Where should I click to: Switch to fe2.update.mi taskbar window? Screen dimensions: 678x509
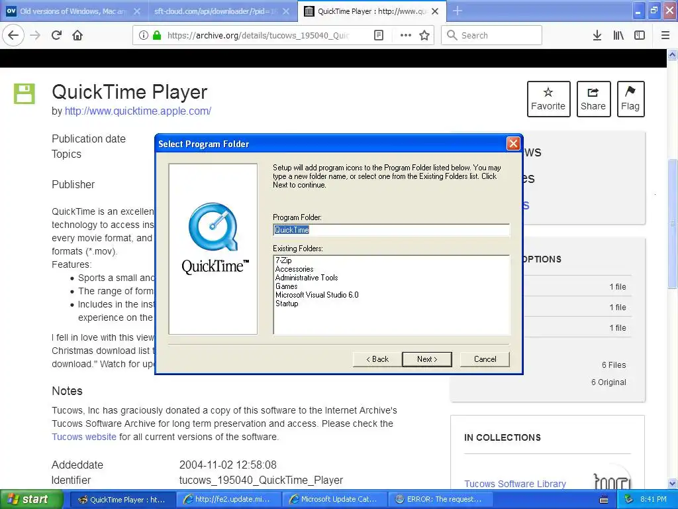(x=228, y=499)
